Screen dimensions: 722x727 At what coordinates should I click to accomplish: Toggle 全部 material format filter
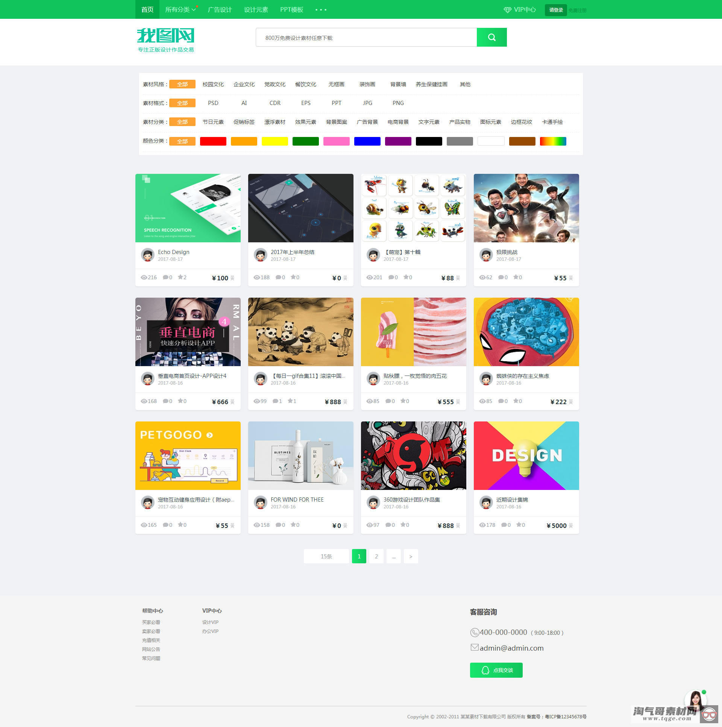click(183, 102)
